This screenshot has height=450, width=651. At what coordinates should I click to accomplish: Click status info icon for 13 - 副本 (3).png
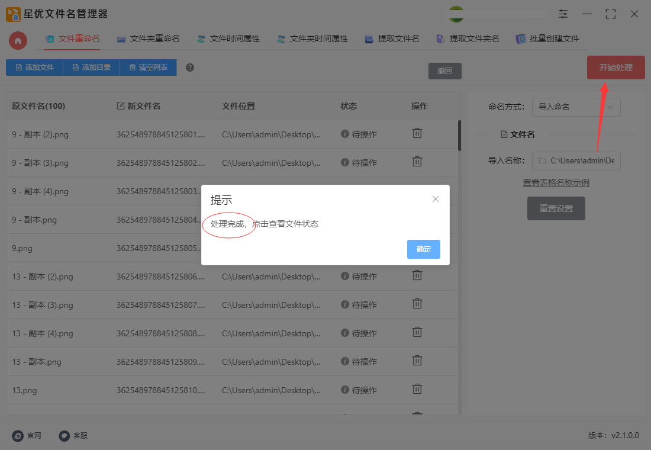344,304
